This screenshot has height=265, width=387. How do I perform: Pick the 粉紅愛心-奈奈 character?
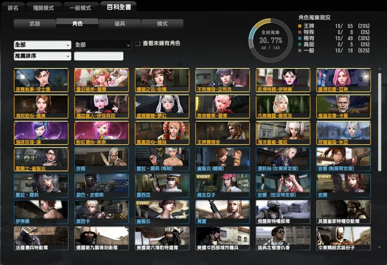101,133
